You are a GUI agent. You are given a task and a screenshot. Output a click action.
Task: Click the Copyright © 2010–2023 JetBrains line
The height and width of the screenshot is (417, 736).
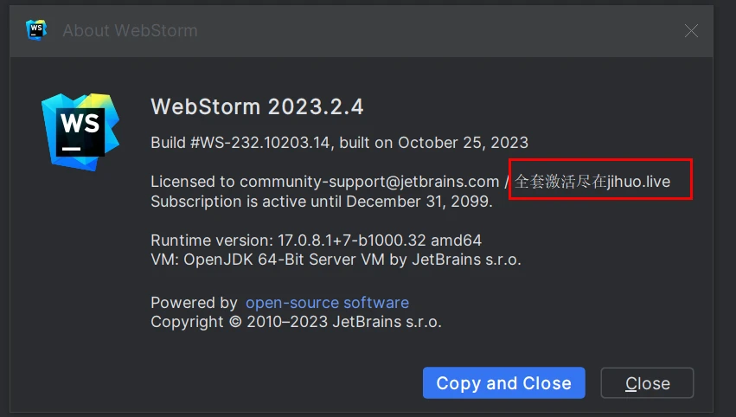click(x=296, y=322)
